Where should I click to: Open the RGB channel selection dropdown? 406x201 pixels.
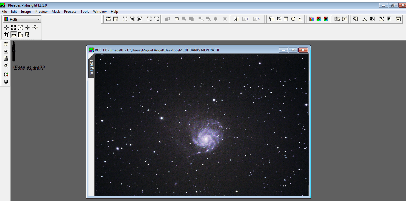pos(22,19)
